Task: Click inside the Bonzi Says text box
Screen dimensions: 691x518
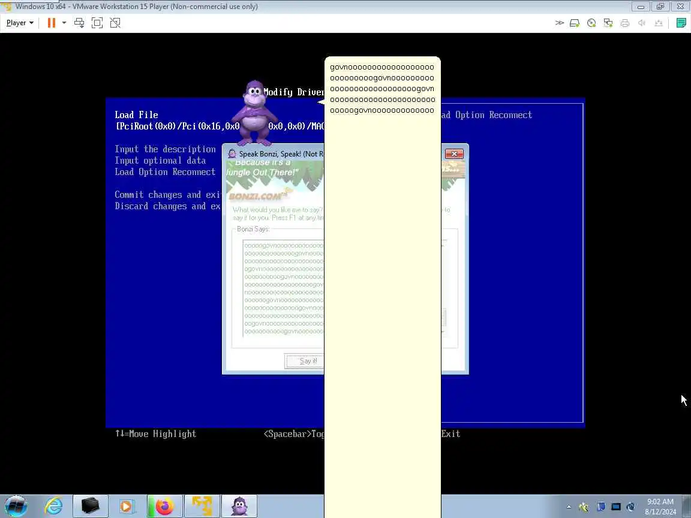Action: coord(284,288)
